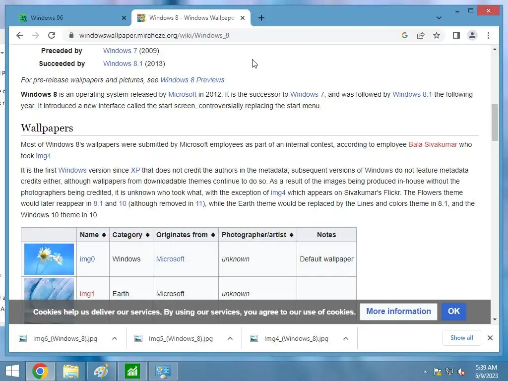Image resolution: width=508 pixels, height=381 pixels.
Task: Open the network tray icon
Action: tap(449, 372)
